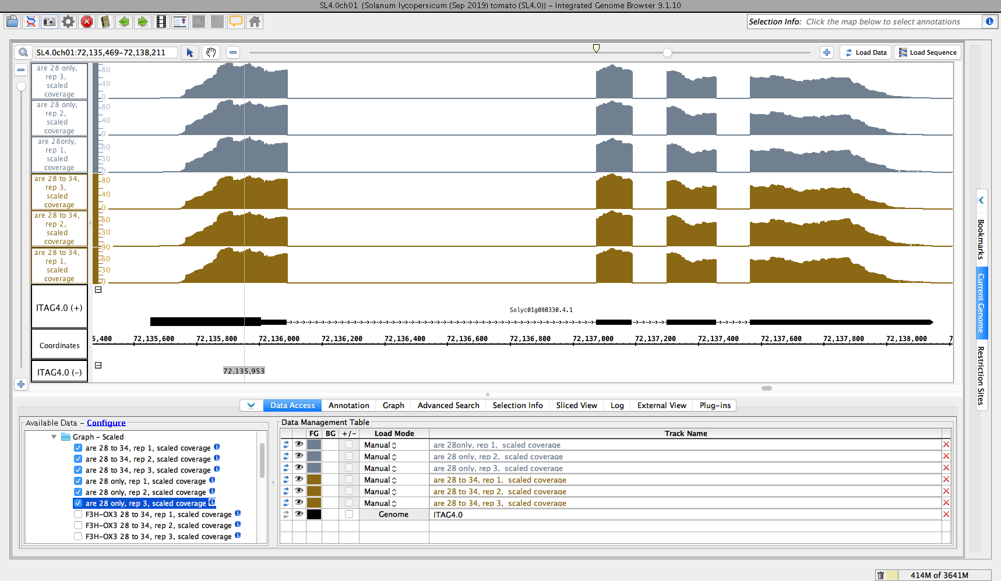The width and height of the screenshot is (1001, 581).
Task: Click the brown FG swatch for '28 to 34, rep 2'
Action: click(314, 491)
